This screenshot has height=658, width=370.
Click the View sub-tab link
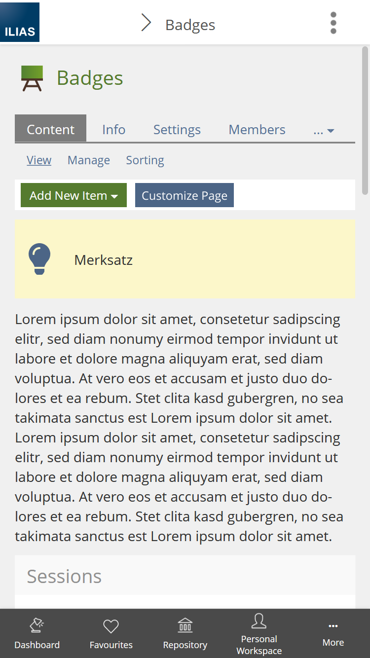click(39, 160)
